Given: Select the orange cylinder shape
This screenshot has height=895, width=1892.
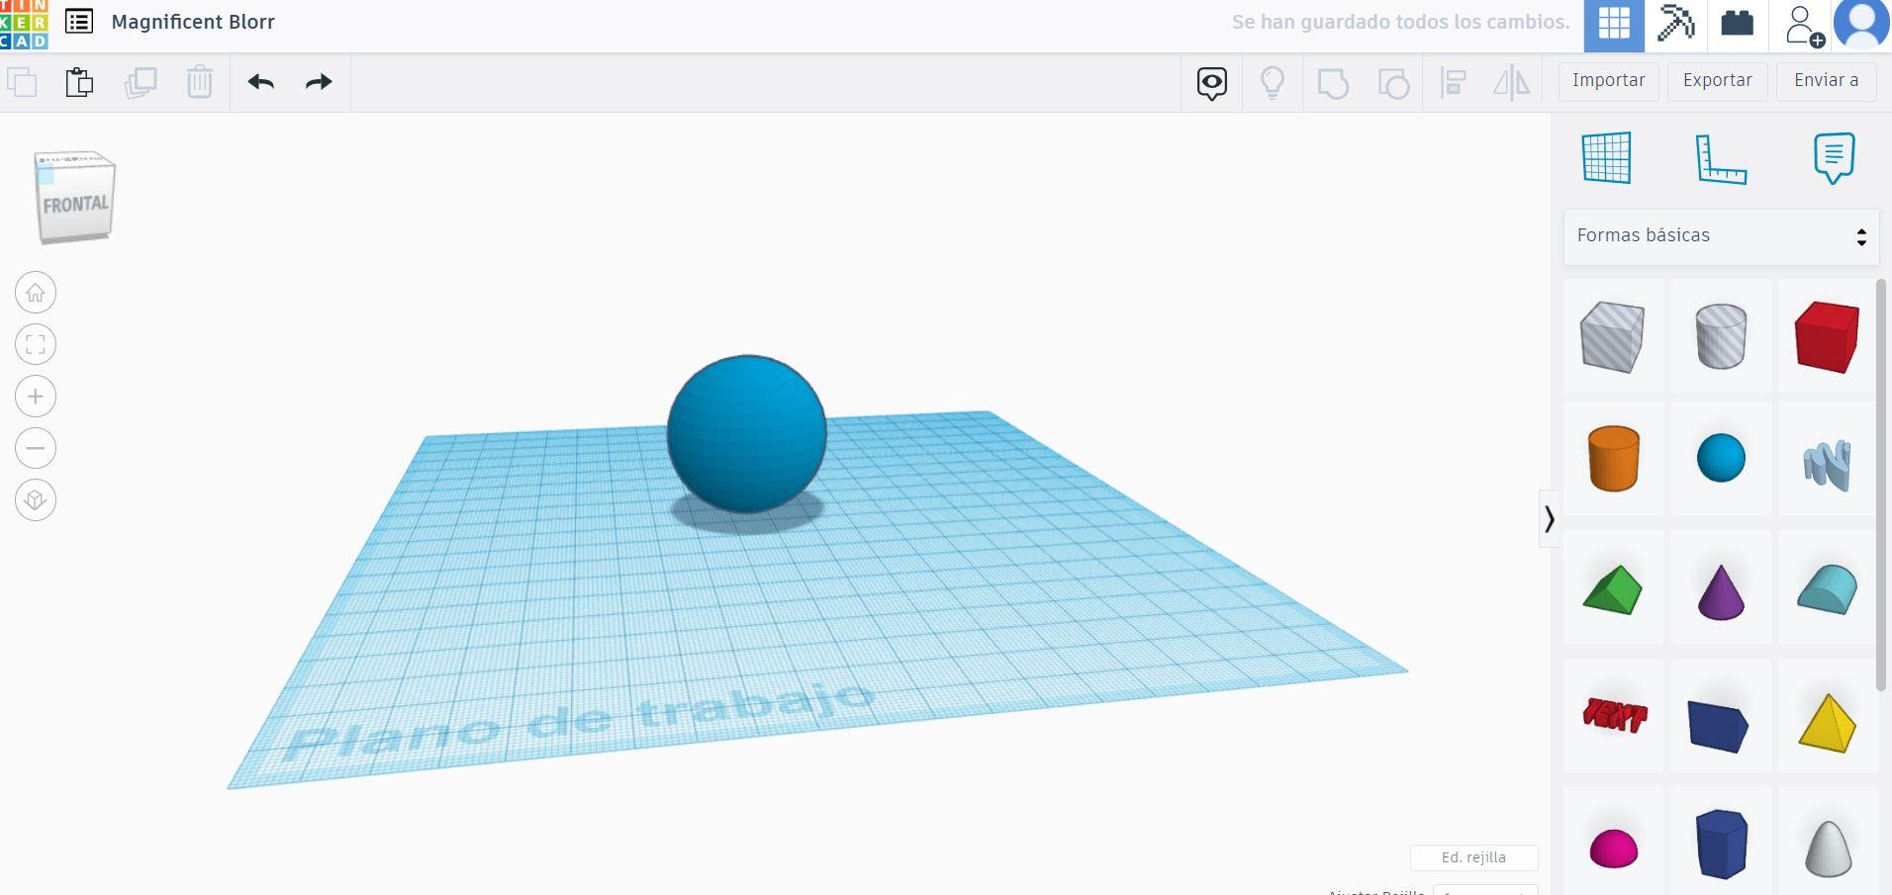Looking at the screenshot, I should [1613, 458].
